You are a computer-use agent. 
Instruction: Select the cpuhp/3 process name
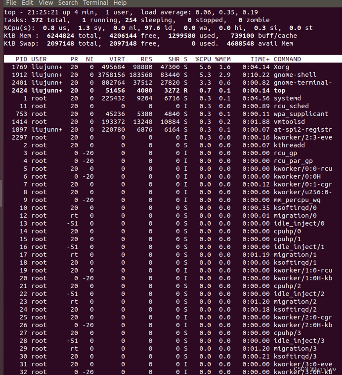[x=287, y=333]
